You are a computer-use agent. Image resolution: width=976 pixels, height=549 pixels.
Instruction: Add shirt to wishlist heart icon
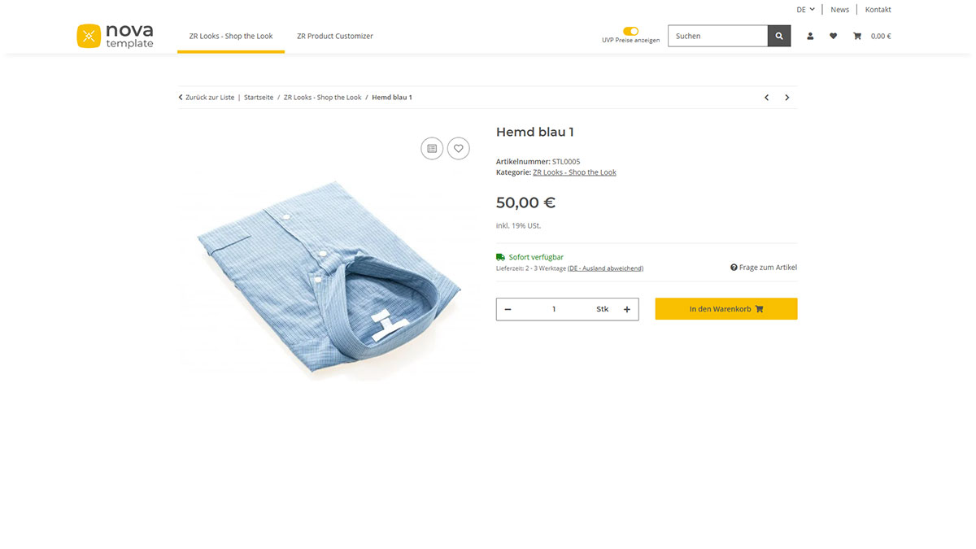459,148
